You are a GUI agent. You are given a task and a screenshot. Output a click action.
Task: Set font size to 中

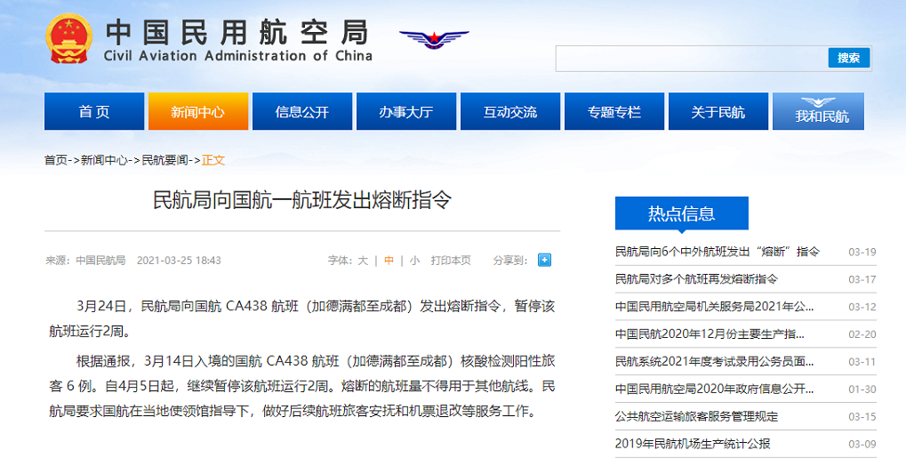[x=389, y=261]
